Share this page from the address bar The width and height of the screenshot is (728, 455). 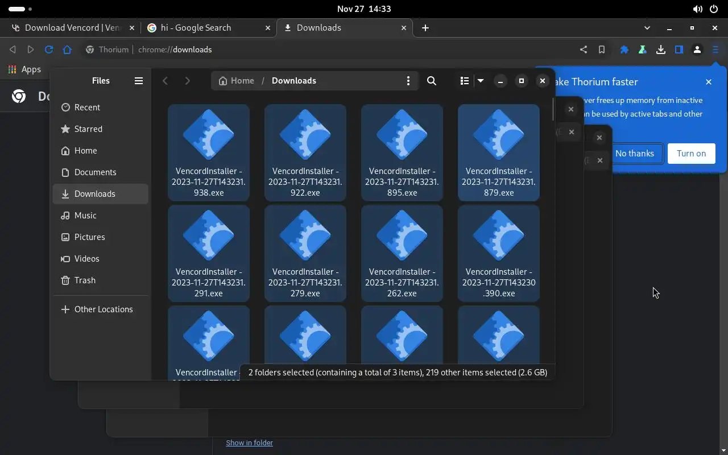coord(583,49)
